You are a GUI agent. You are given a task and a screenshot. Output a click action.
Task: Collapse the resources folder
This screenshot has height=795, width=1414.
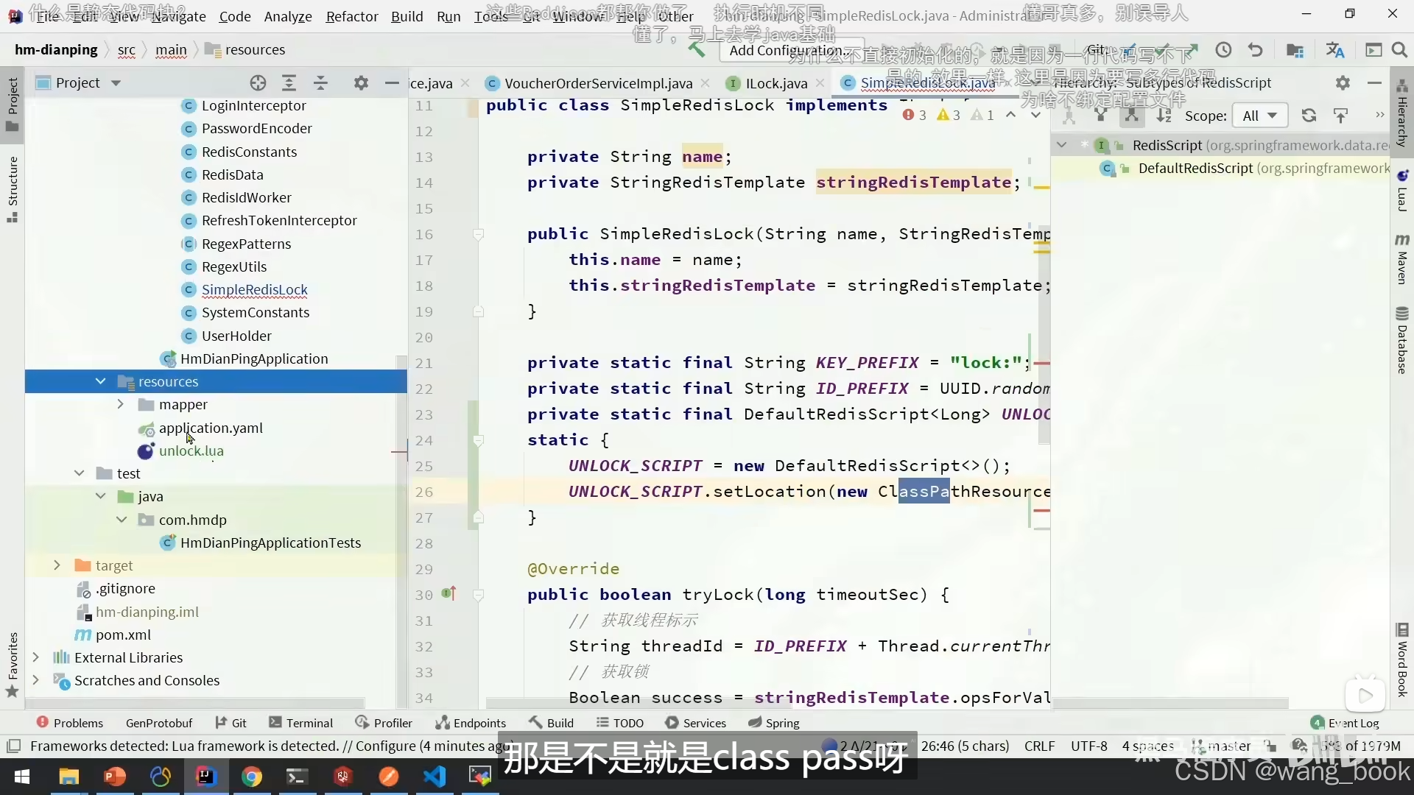pyautogui.click(x=100, y=381)
